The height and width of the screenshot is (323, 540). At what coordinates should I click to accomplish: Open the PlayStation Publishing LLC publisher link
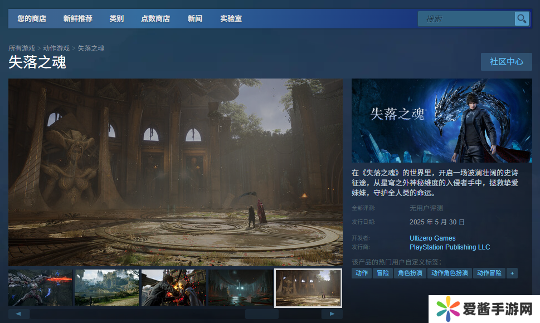click(450, 247)
